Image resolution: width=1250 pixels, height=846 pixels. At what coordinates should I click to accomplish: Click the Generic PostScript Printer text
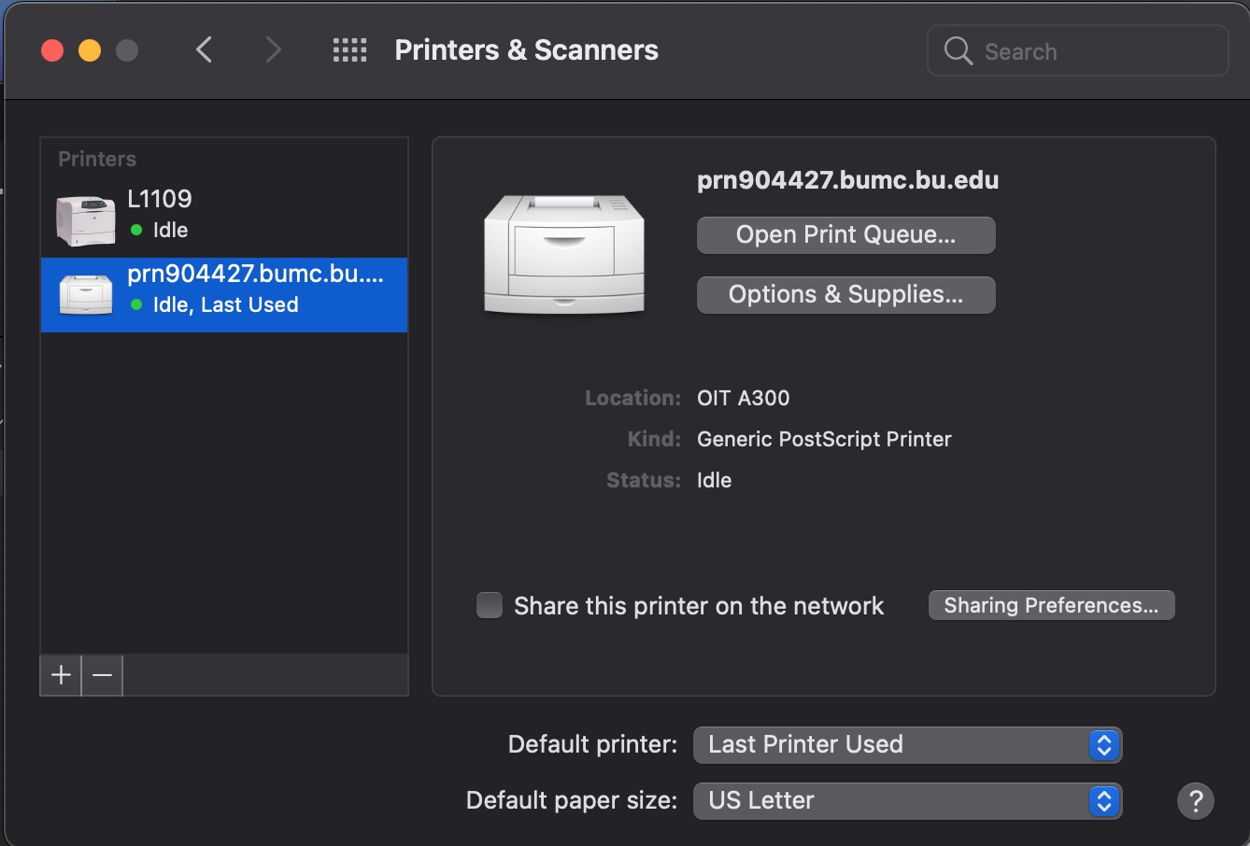(x=824, y=439)
